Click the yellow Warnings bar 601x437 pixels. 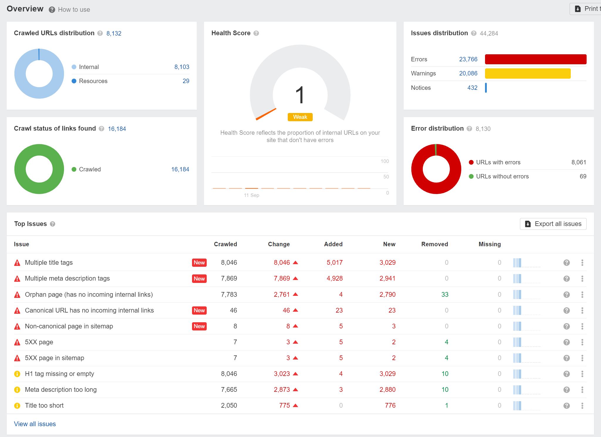[528, 73]
